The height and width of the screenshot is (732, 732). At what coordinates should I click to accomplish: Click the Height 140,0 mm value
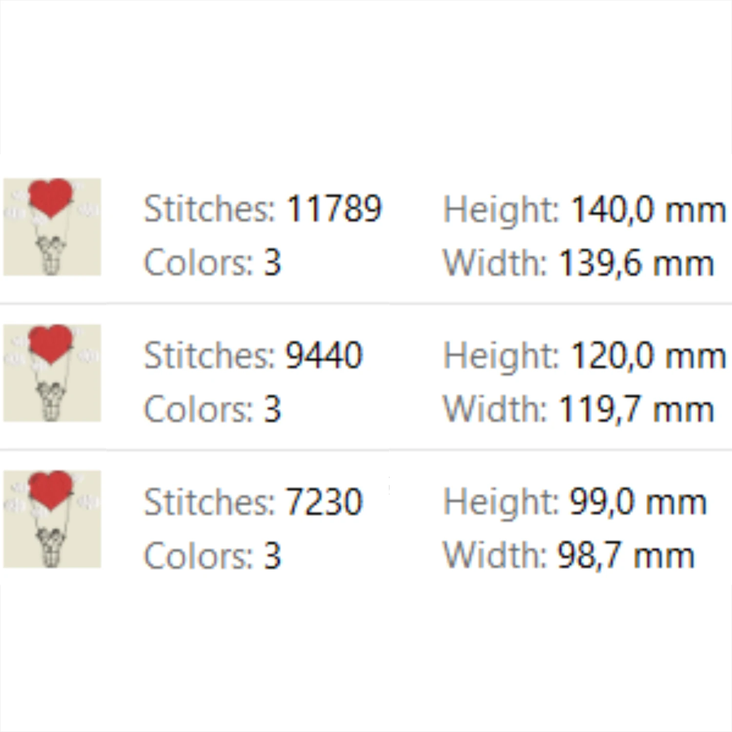649,210
